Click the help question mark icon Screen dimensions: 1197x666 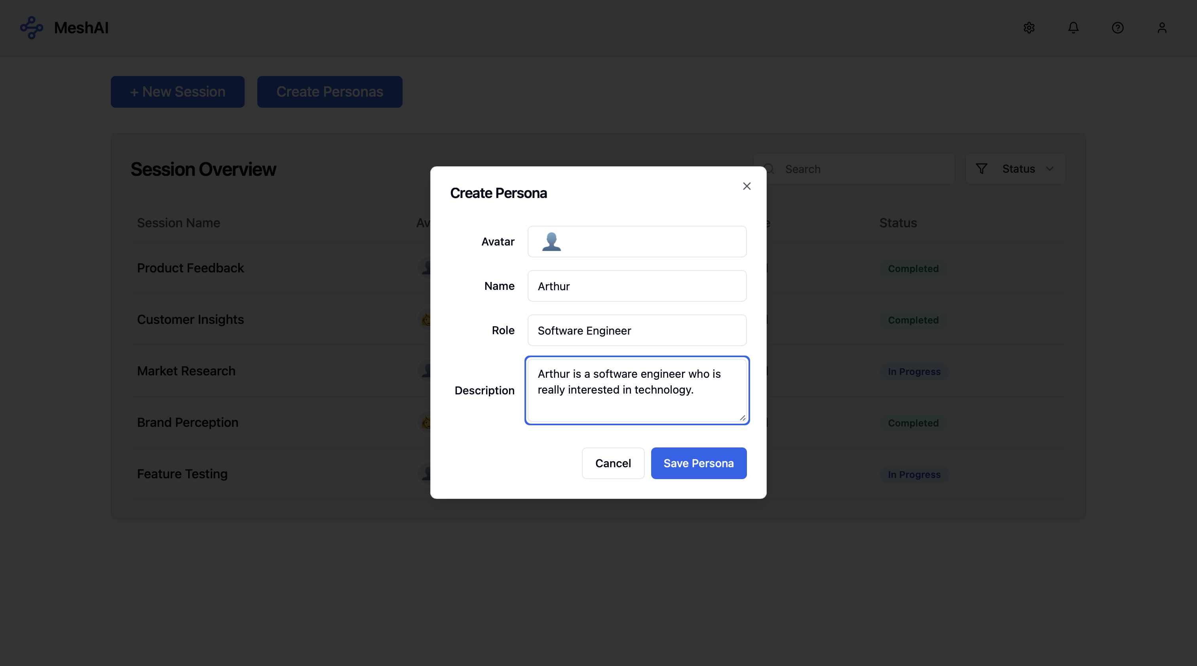(1117, 28)
